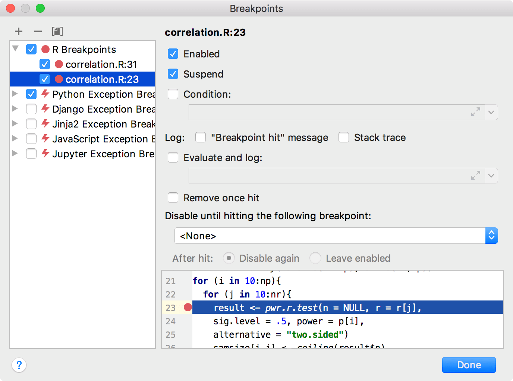Click the red breakpoint icon beside correlation.R:31
This screenshot has width=513, height=381.
tap(59, 64)
